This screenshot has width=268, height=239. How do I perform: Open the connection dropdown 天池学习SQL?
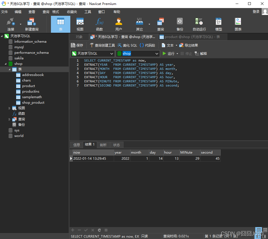(x=92, y=54)
